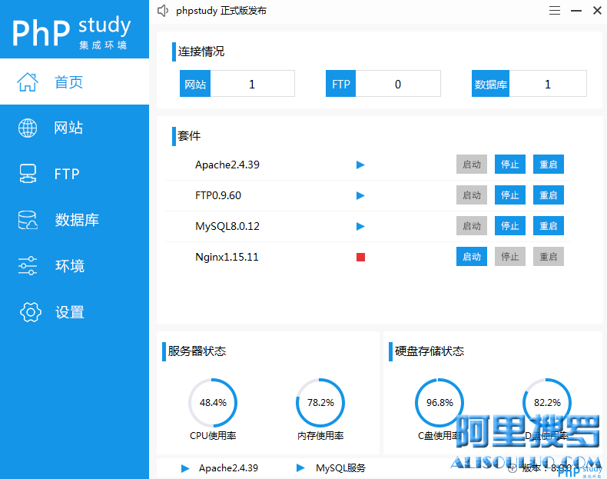The width and height of the screenshot is (607, 479).
Task: Minimize the phpstudy window
Action: [576, 11]
